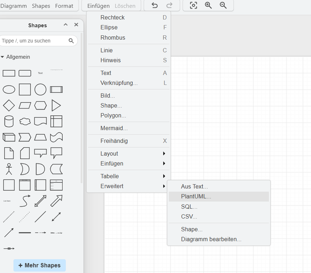311x273 pixels.
Task: Select the triangle shape
Action: pyautogui.click(x=56, y=106)
